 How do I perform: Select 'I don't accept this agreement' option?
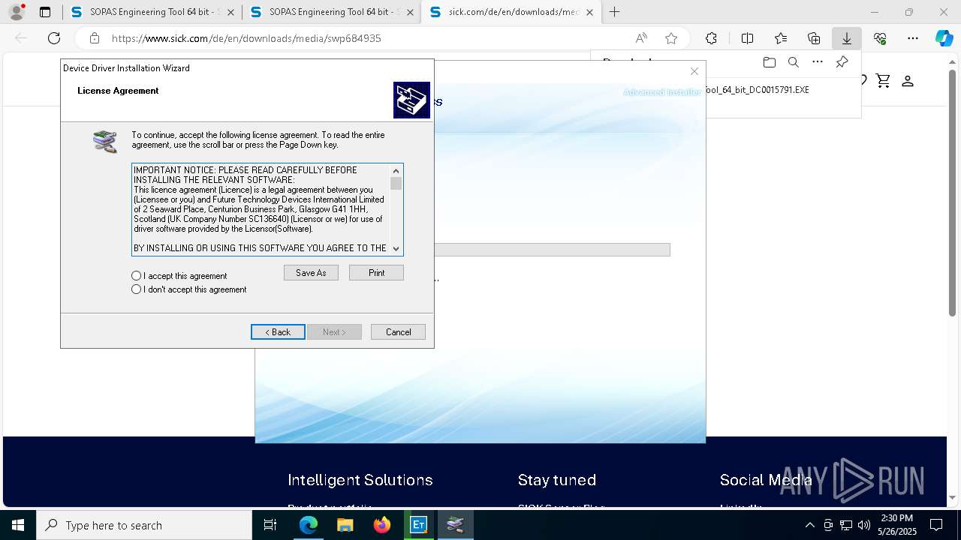pos(136,289)
